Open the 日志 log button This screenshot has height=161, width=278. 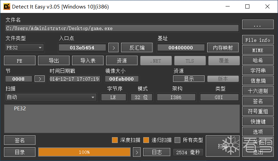(157, 152)
